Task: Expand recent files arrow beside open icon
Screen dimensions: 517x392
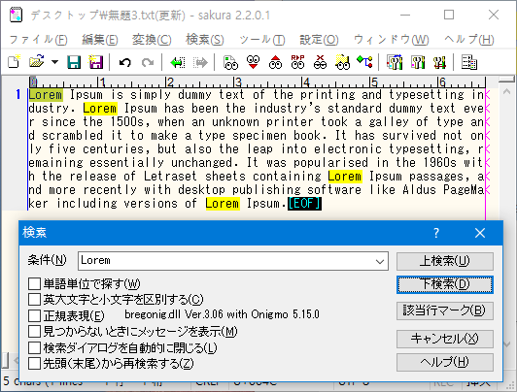Action: [55, 62]
